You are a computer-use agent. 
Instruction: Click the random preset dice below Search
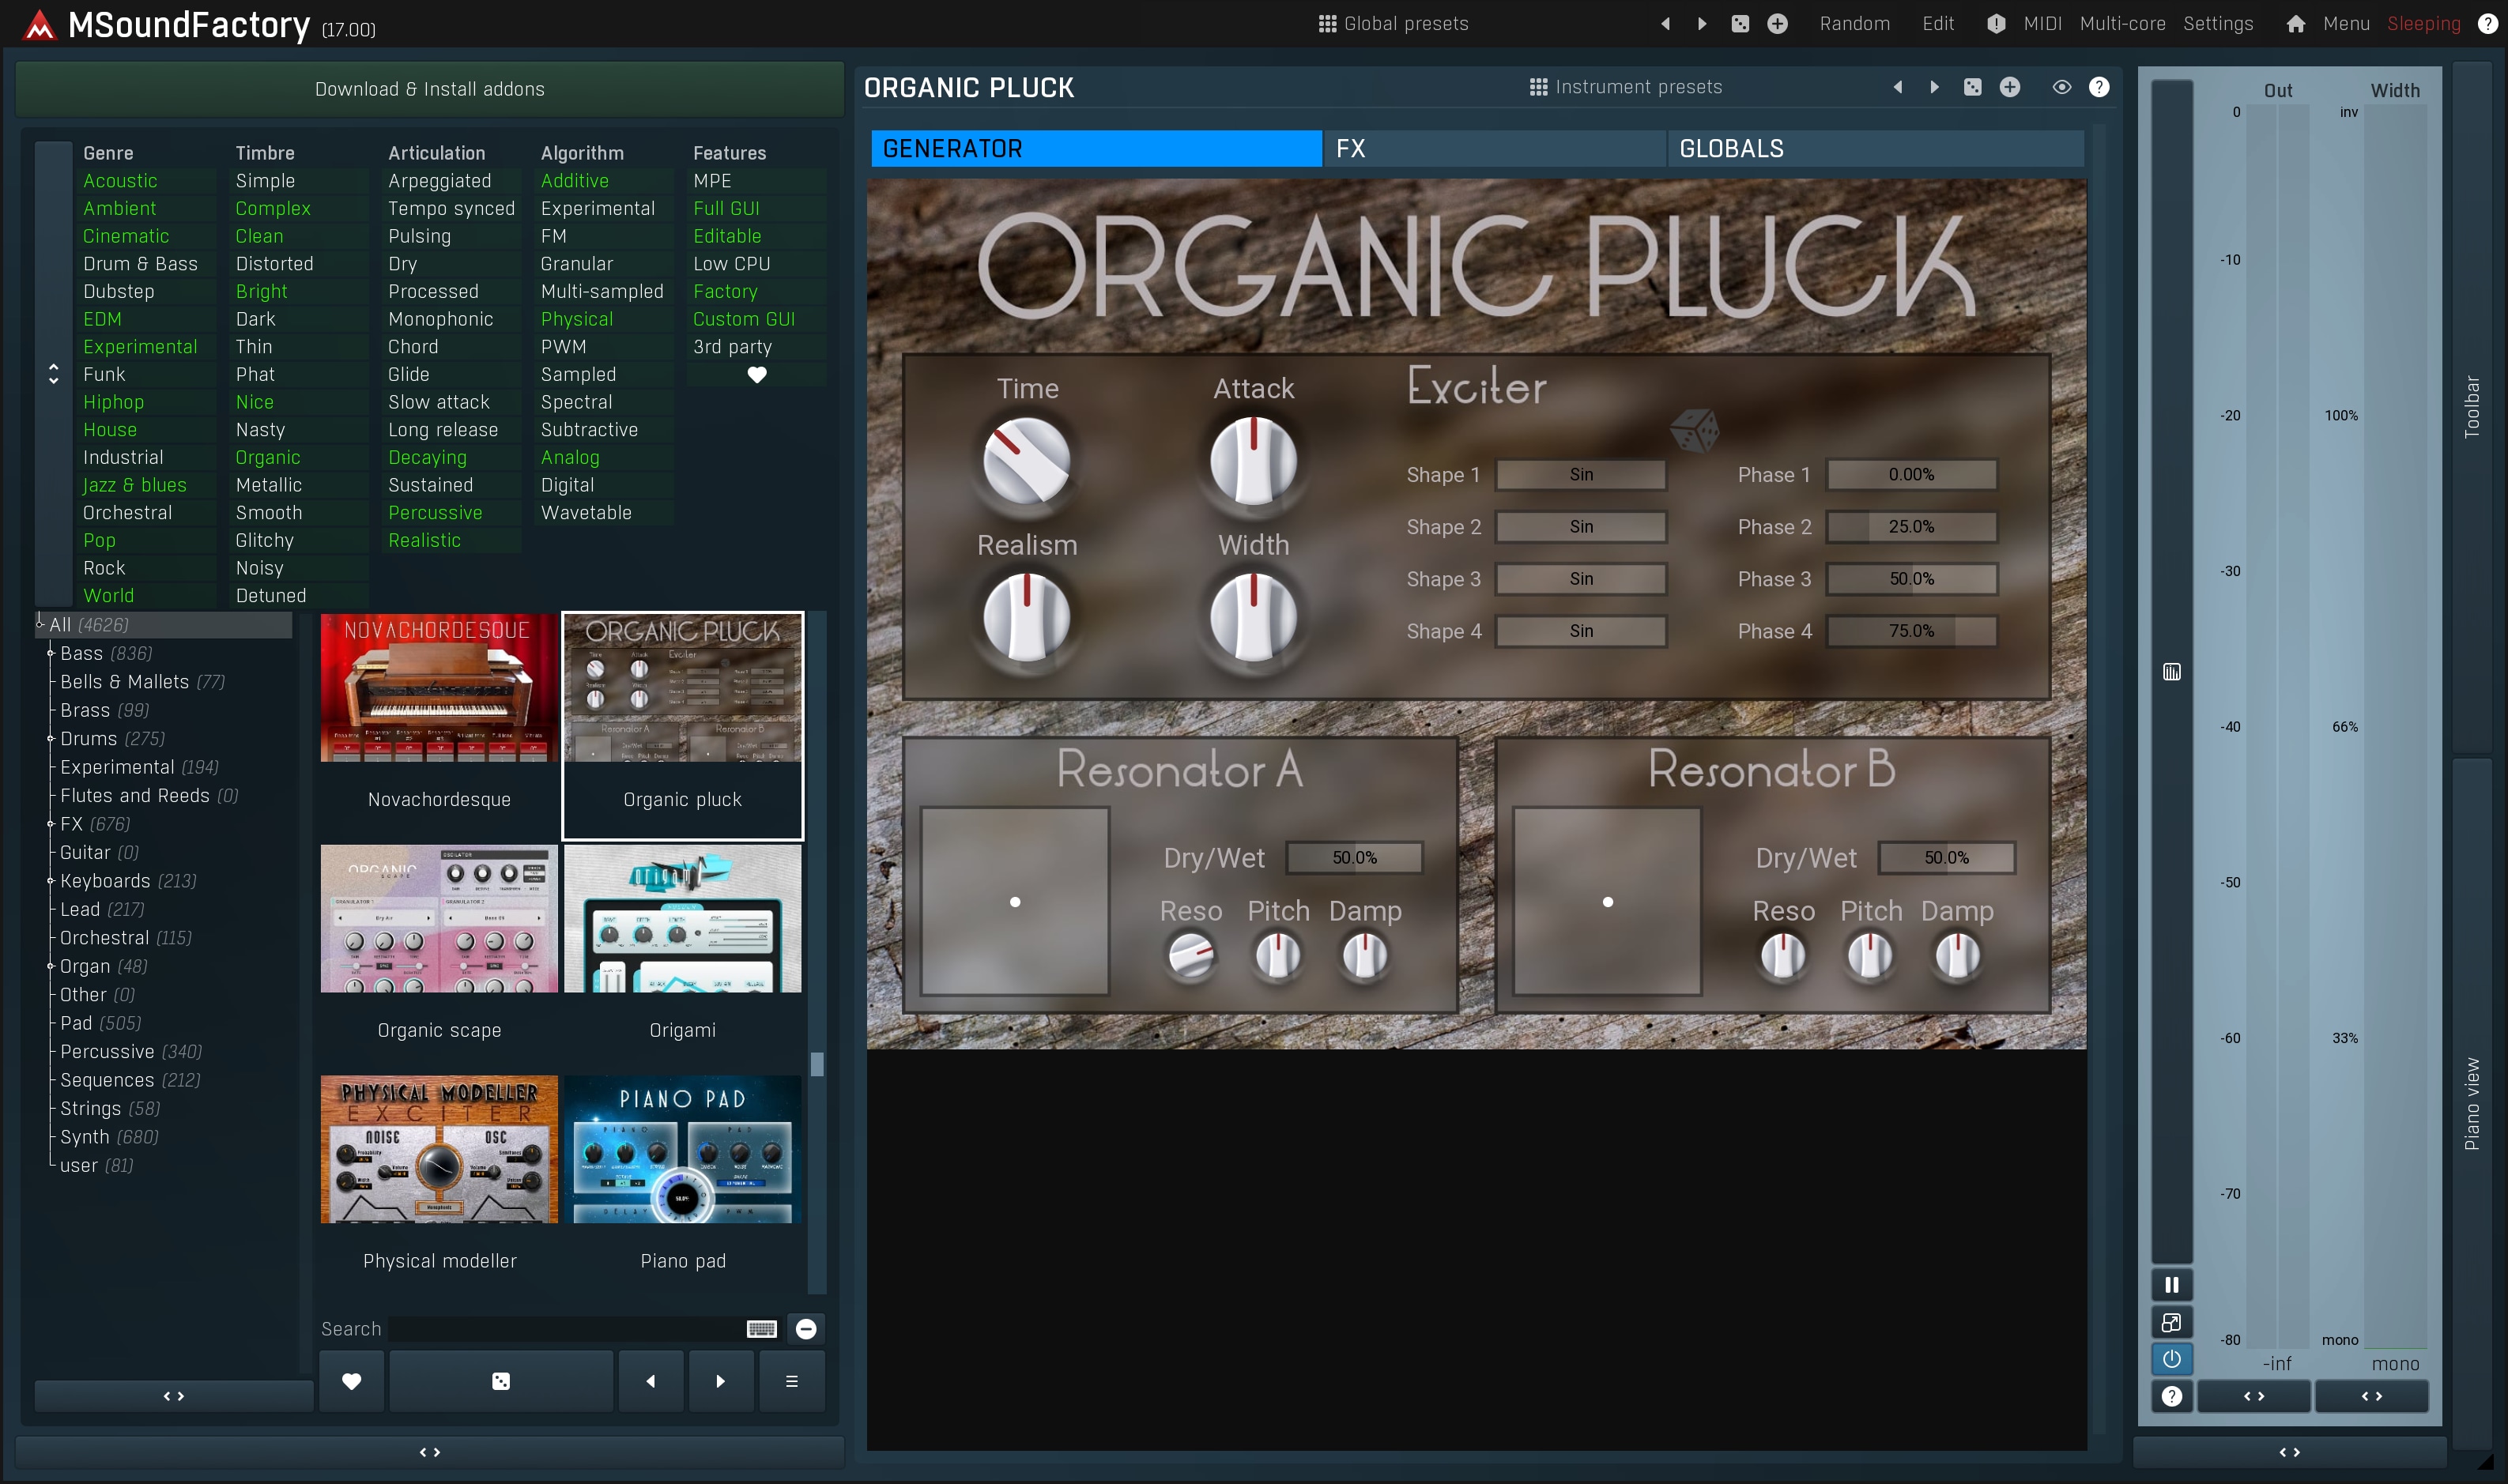501,1381
